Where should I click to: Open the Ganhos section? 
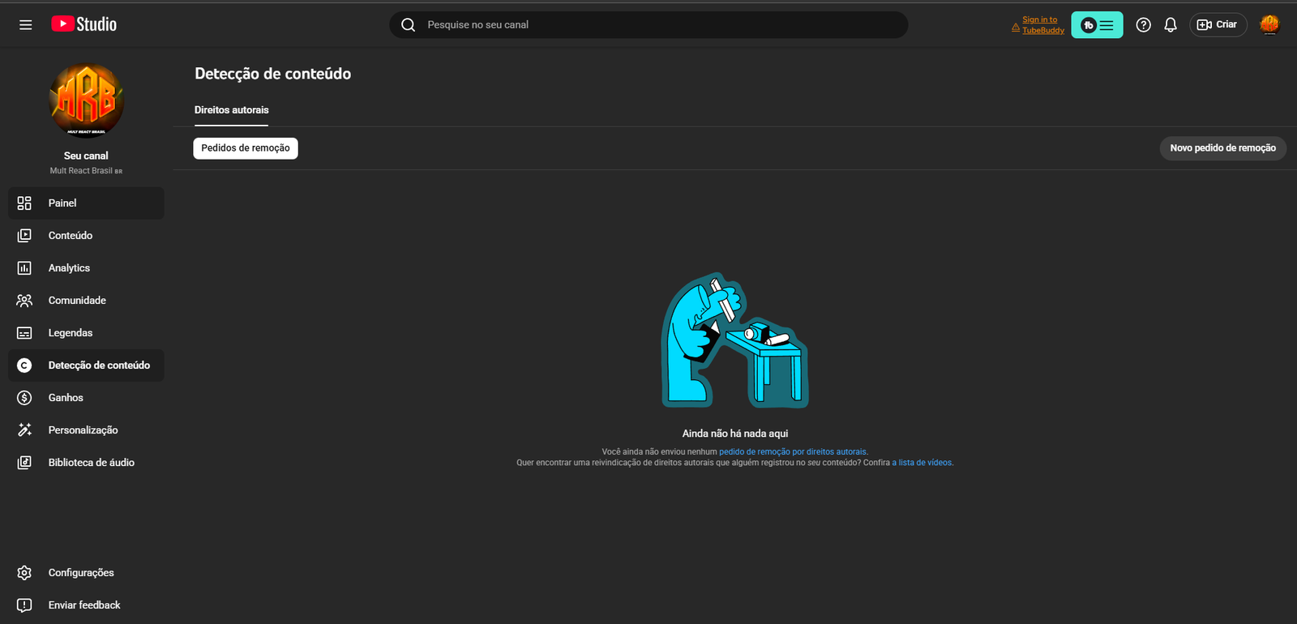tap(86, 398)
